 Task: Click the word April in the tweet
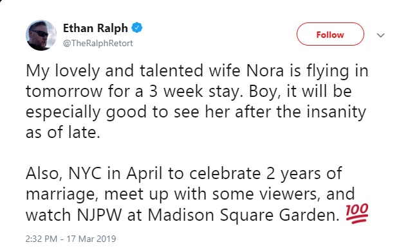click(144, 174)
